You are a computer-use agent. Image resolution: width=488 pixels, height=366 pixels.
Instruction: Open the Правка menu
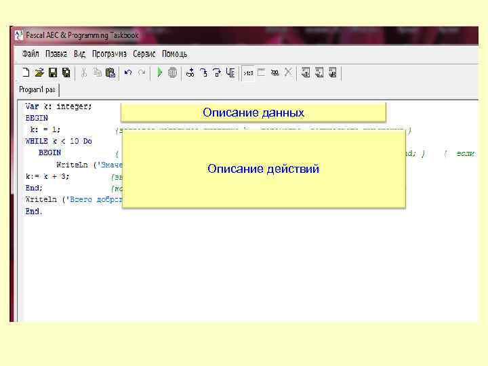56,54
